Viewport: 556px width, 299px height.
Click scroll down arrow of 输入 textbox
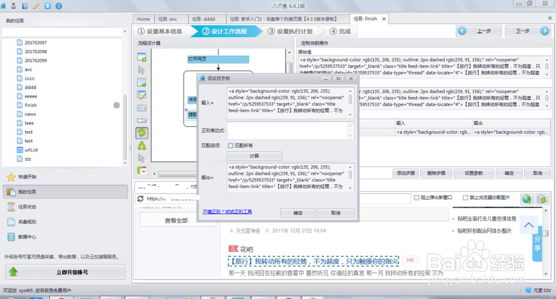(x=350, y=115)
